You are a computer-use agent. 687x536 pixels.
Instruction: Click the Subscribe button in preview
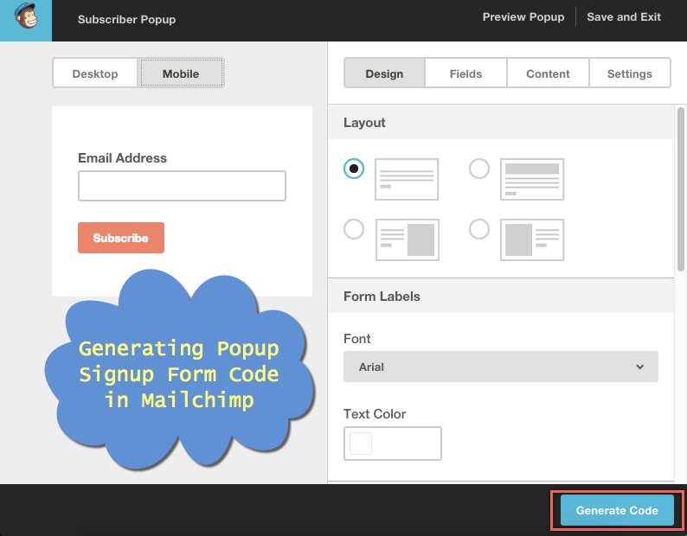click(121, 238)
